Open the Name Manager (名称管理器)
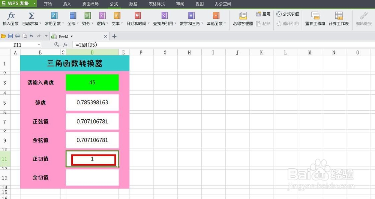Image resolution: width=375 pixels, height=199 pixels. [x=243, y=19]
